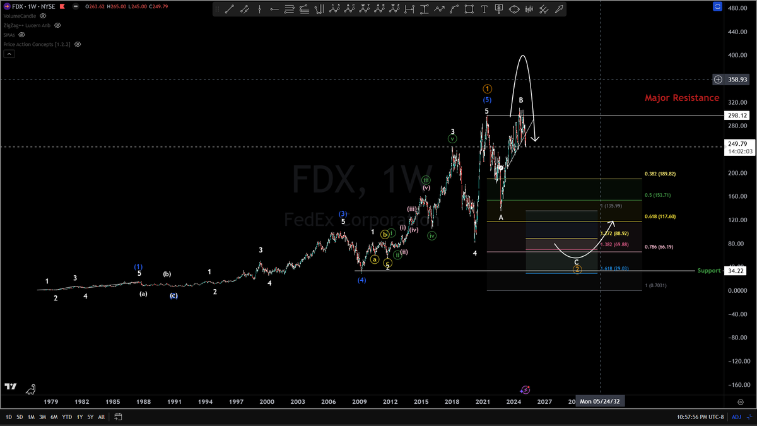Switch to 1D time range
The height and width of the screenshot is (426, 757).
pos(9,417)
